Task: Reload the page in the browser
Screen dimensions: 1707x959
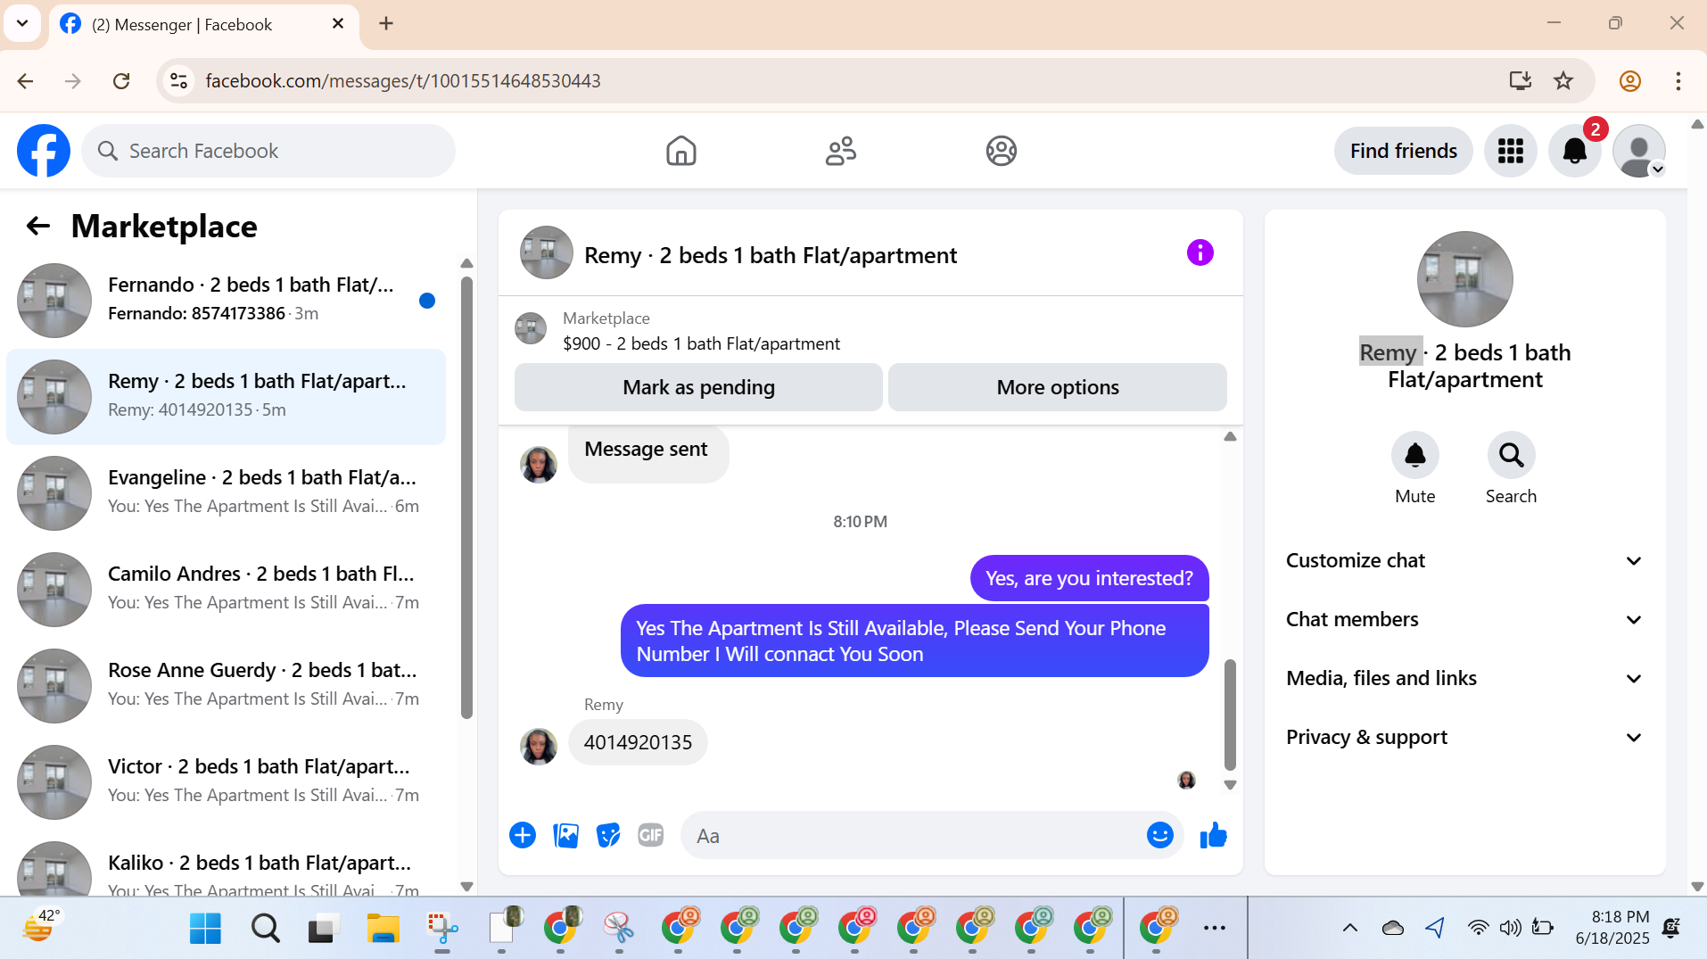Action: [121, 81]
